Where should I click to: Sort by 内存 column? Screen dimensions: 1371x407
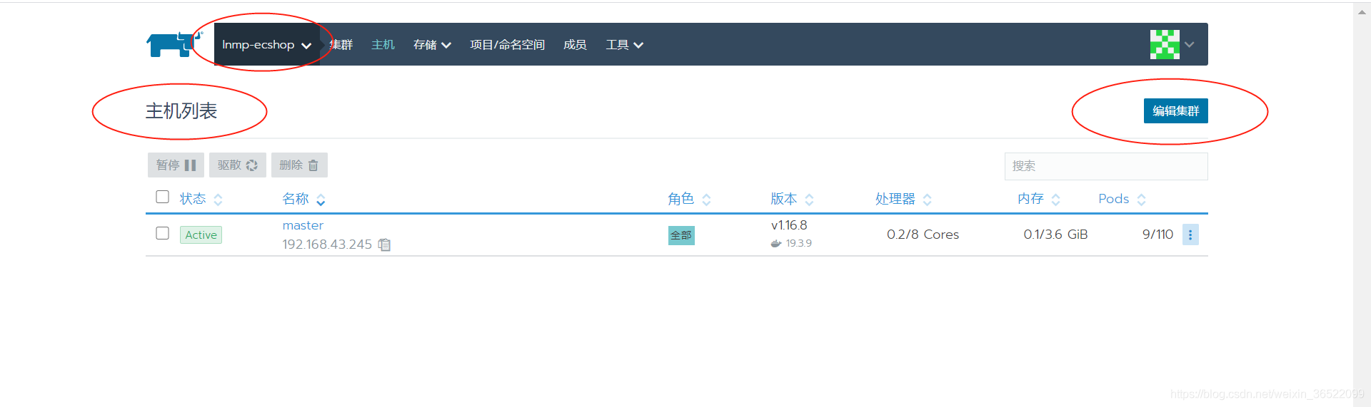click(x=1039, y=199)
